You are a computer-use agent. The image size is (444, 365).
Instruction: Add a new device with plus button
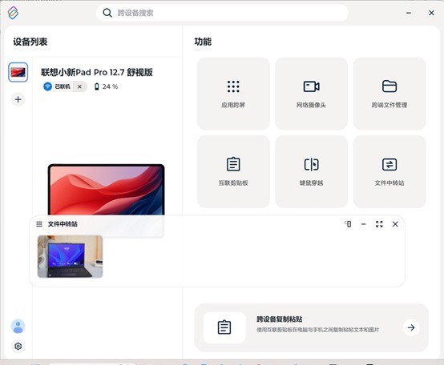click(x=18, y=99)
